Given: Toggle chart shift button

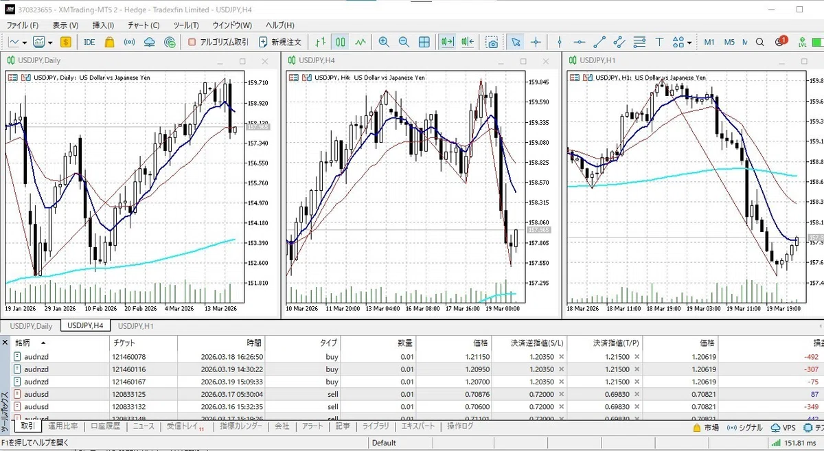Looking at the screenshot, I should tap(468, 42).
